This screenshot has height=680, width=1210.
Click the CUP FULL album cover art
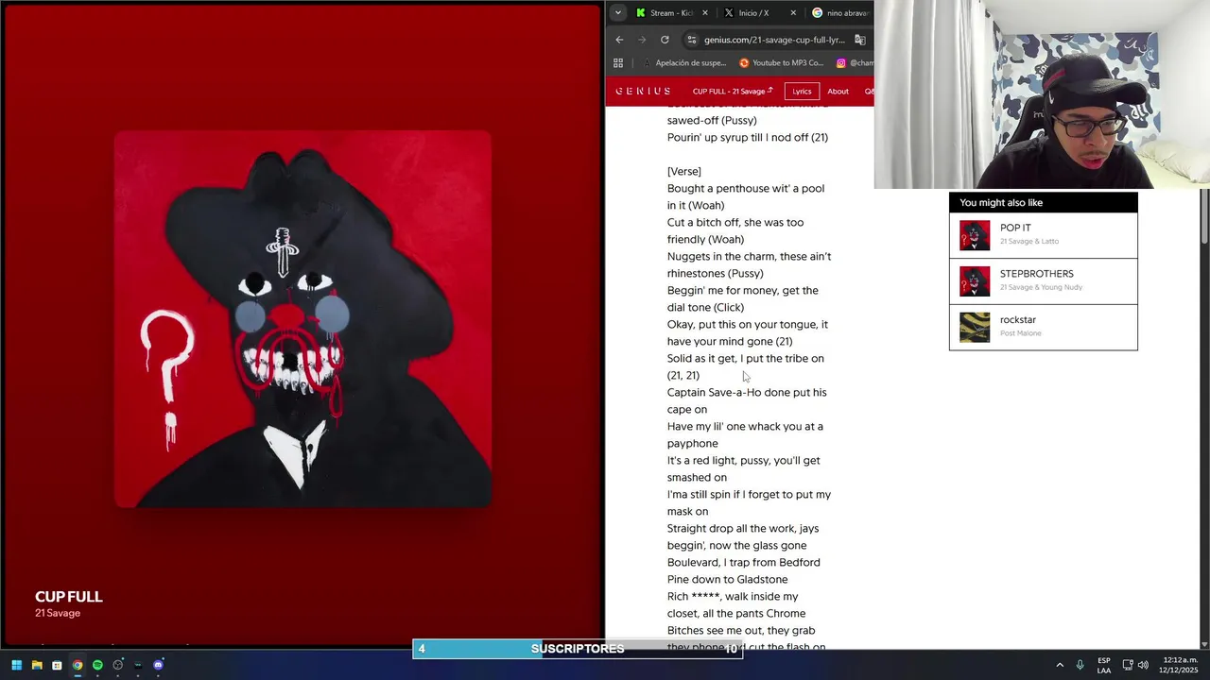click(x=302, y=319)
